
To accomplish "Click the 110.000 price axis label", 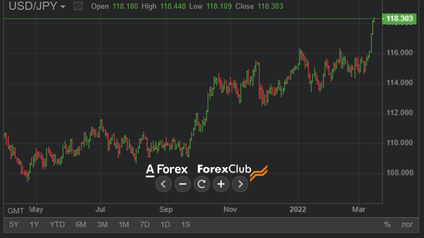I will click(x=400, y=142).
